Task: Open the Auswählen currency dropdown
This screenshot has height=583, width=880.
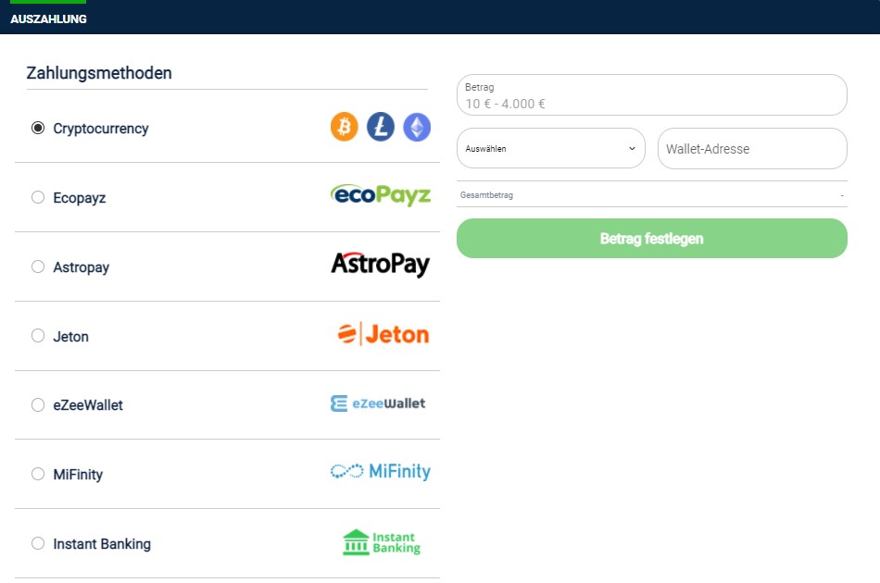Action: tap(550, 149)
